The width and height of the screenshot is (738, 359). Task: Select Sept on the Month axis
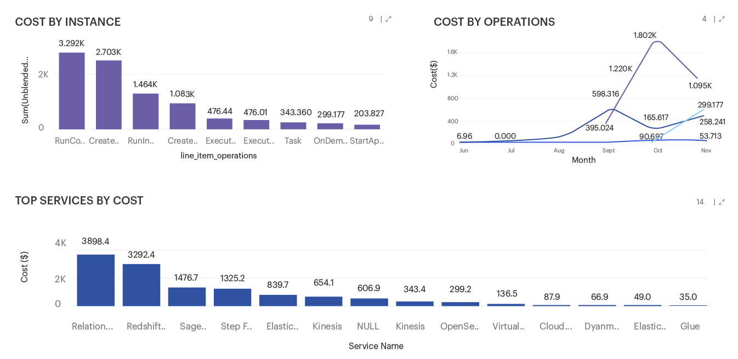609,150
